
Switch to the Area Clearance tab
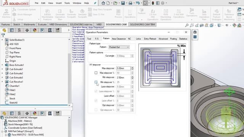click(119, 39)
